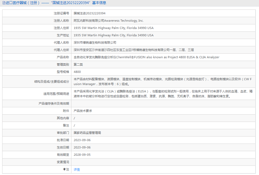Click the 注册证编号 row label

click(x=61, y=13)
